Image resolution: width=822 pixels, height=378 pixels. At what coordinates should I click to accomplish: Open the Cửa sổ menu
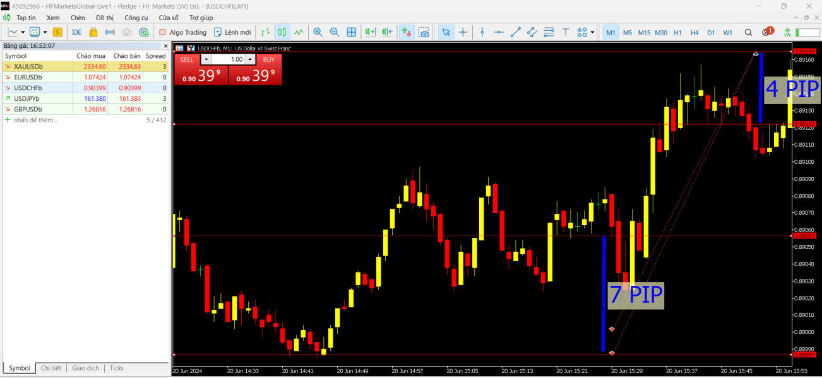pyautogui.click(x=169, y=18)
